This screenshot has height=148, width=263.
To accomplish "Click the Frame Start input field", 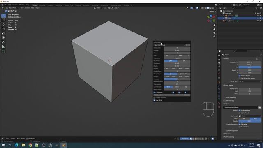I will [249, 89].
